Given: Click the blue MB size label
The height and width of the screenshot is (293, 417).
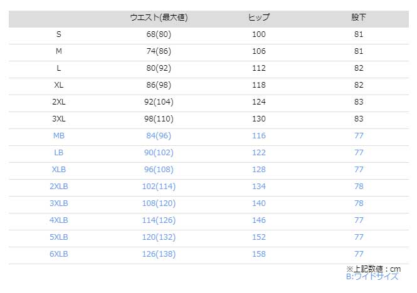Looking at the screenshot, I should point(59,136).
